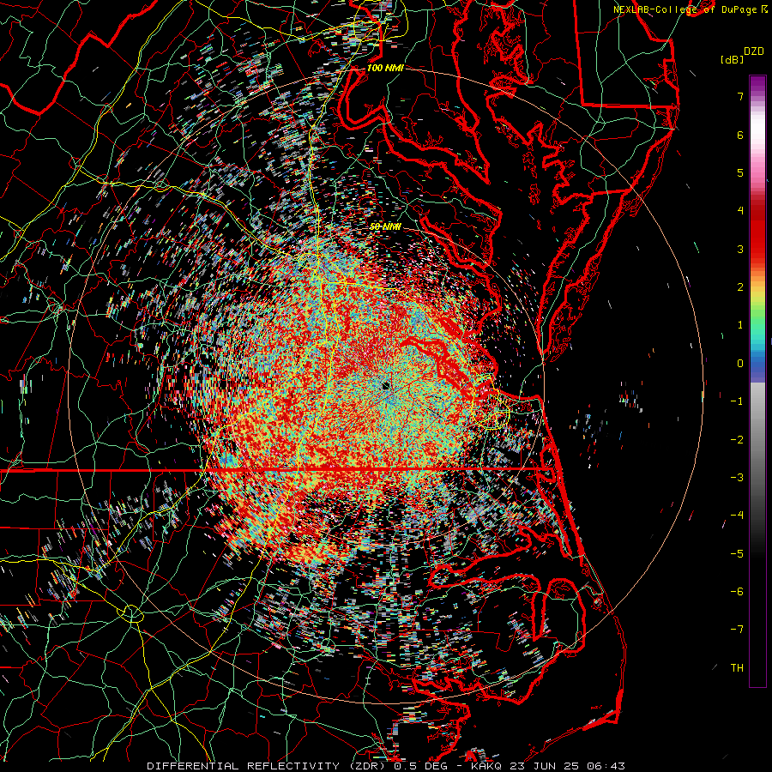The image size is (772, 772).
Task: Click the 7 value on the scale
Action: click(x=740, y=96)
